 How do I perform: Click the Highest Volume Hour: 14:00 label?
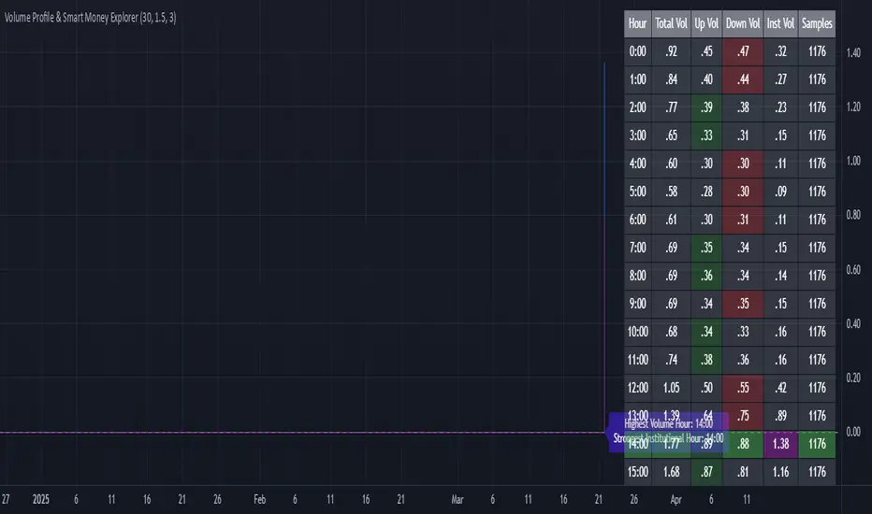coord(668,424)
